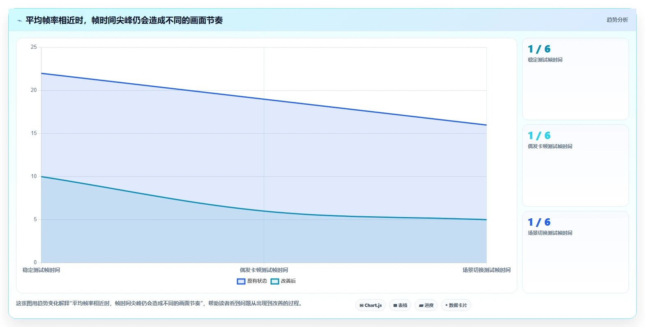645x327 pixels.
Task: Click the 进度 tag
Action: coord(426,305)
